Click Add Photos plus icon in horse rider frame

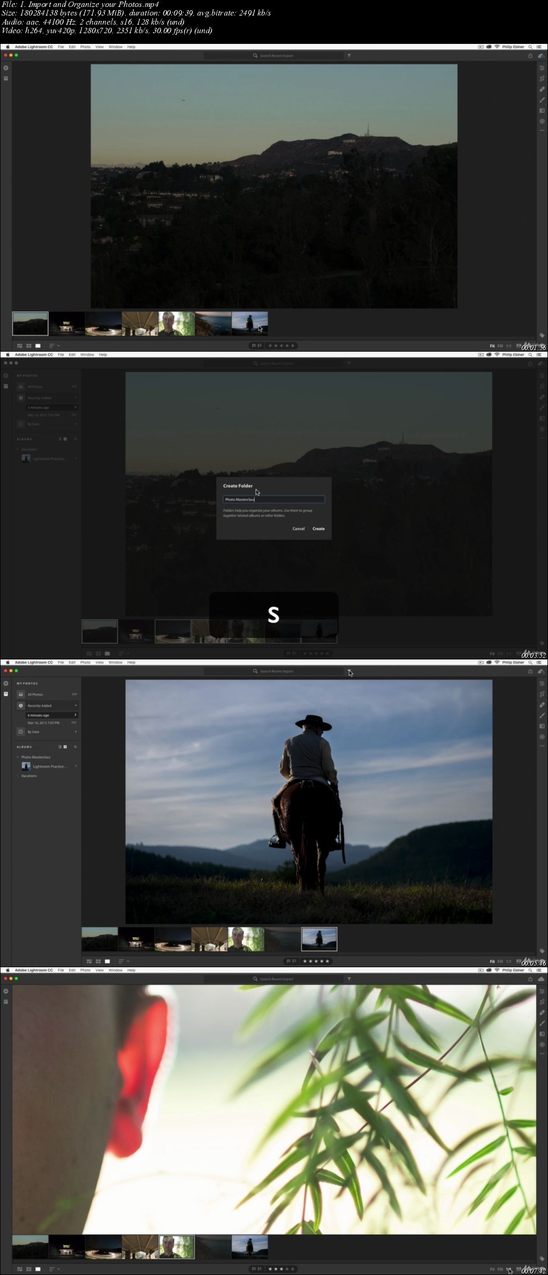pos(6,684)
